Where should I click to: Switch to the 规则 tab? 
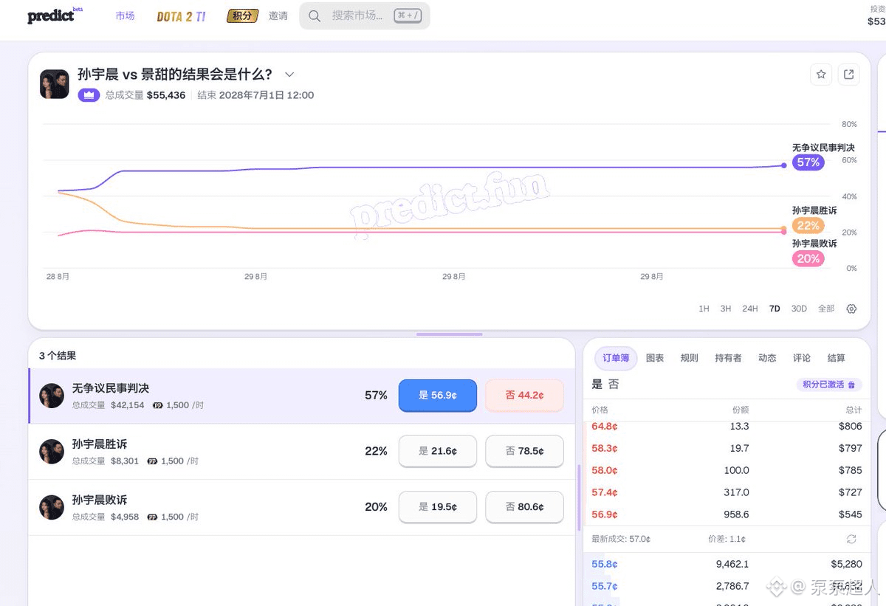coord(690,358)
